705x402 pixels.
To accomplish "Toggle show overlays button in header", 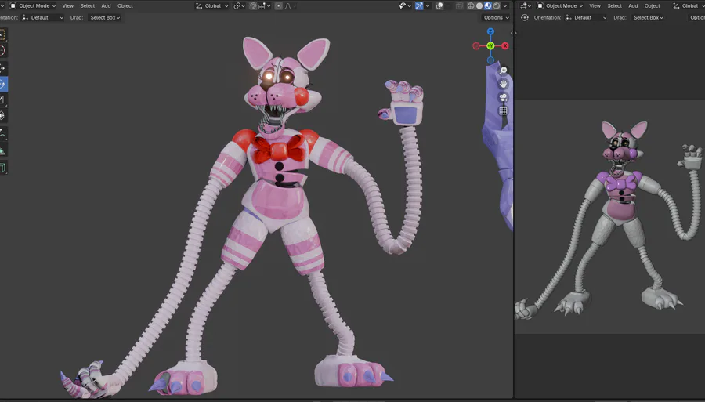I will (439, 5).
